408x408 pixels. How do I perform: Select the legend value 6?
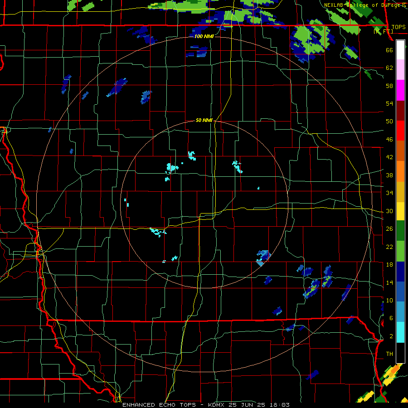pyautogui.click(x=391, y=318)
